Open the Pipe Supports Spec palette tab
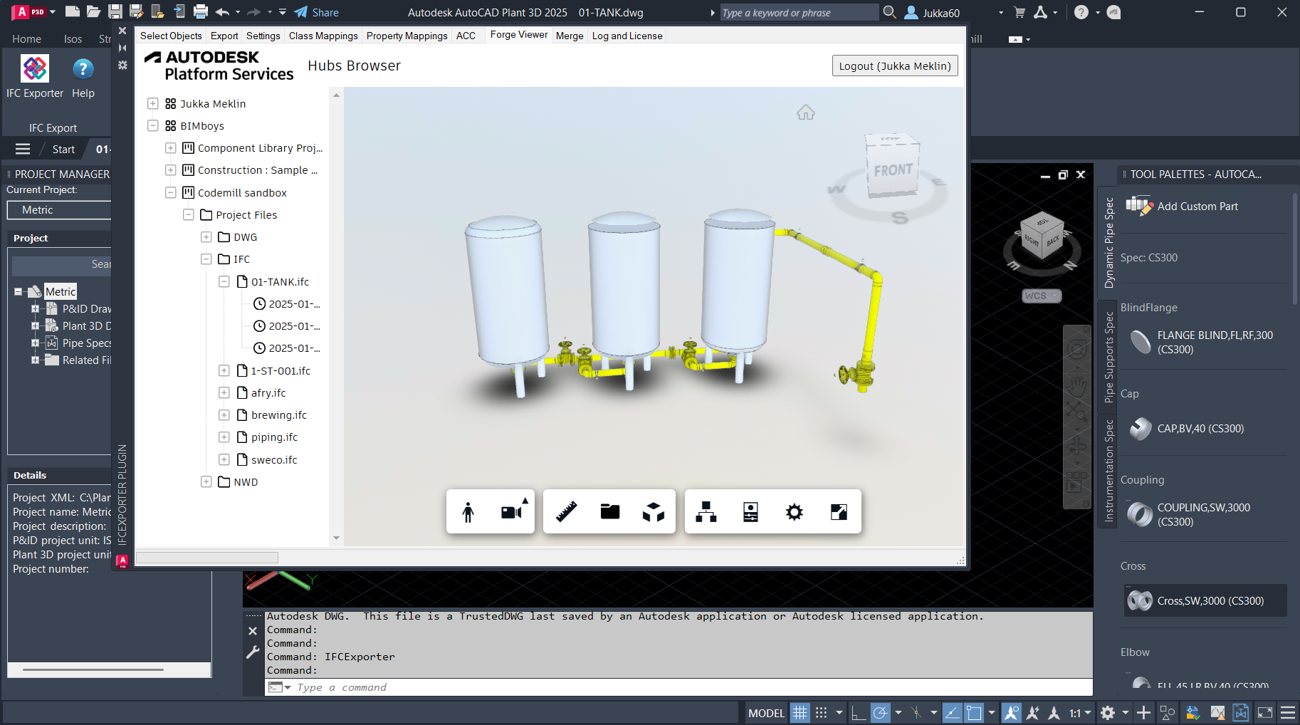Screen dimensions: 1300x725 click(1108, 357)
